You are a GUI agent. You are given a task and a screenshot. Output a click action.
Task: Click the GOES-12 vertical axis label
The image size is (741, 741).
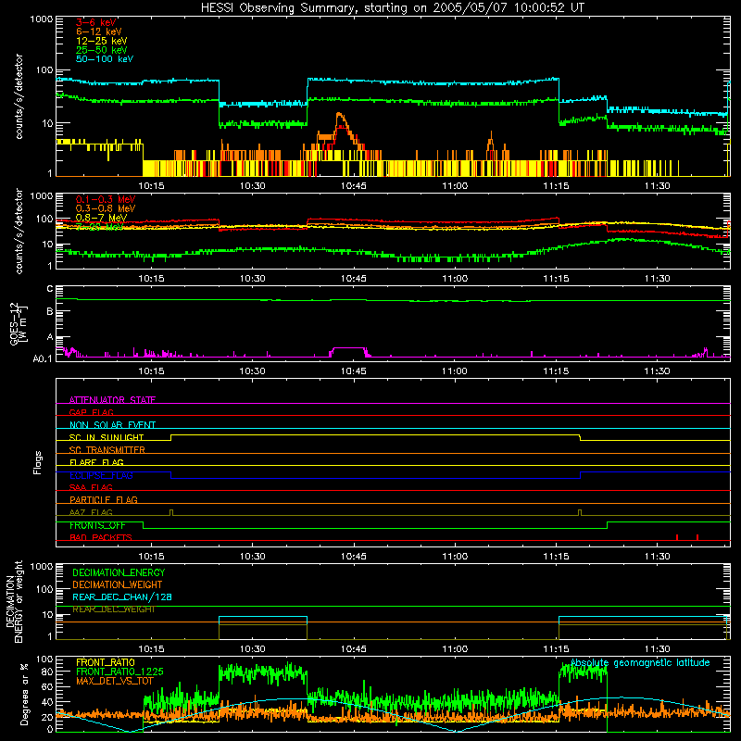(x=19, y=323)
